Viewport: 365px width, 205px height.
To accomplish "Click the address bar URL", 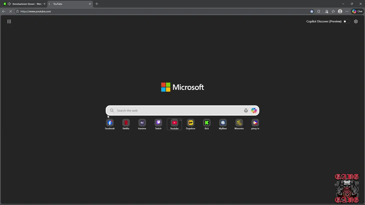I will tap(36, 11).
